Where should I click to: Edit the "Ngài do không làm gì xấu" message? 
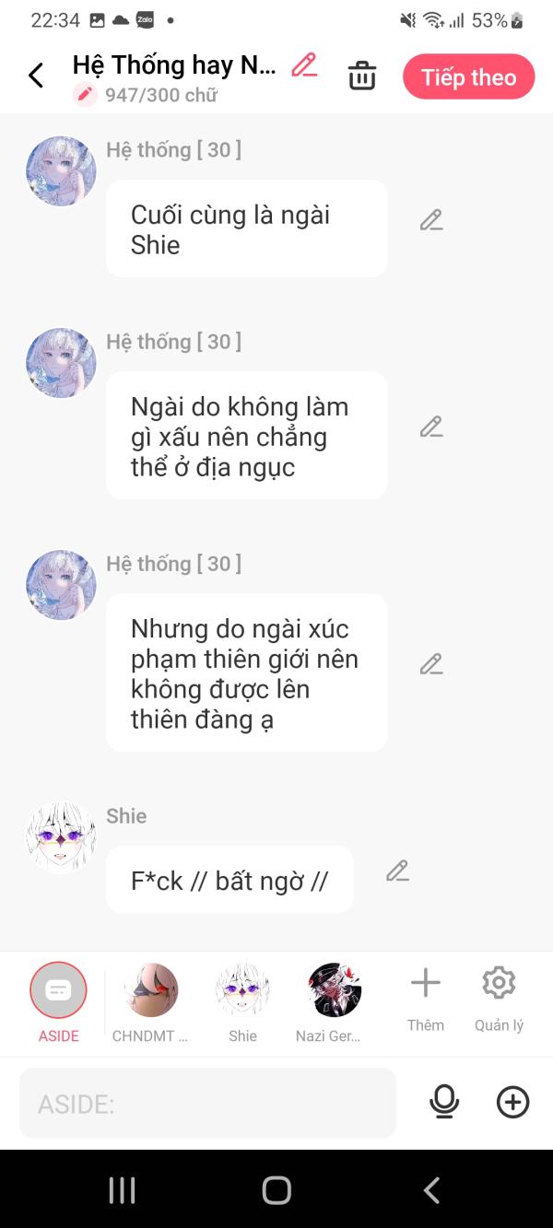tap(431, 427)
